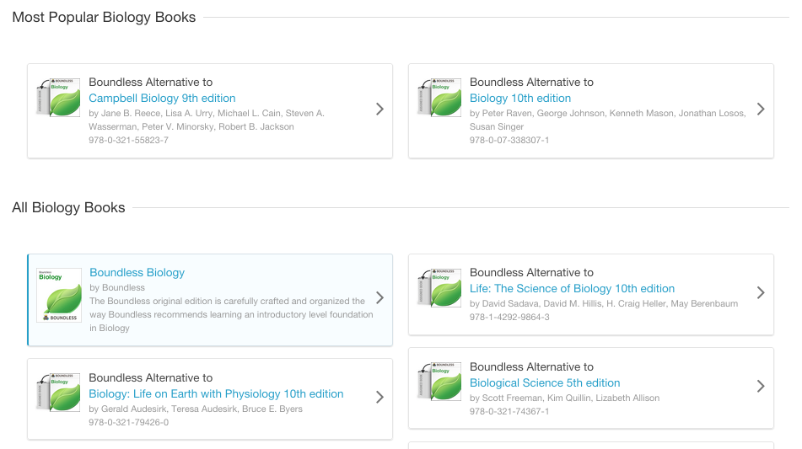Click the chevron on Life: The Science of Biology card
Viewport: 802px width, 449px height.
pyautogui.click(x=761, y=292)
